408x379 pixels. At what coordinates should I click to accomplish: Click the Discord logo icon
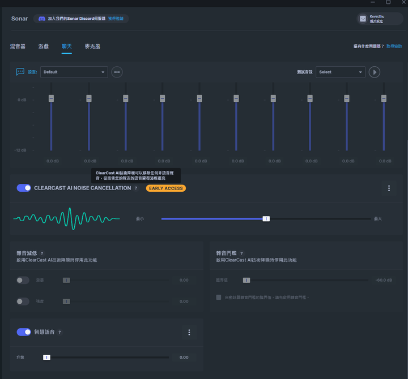pyautogui.click(x=41, y=19)
